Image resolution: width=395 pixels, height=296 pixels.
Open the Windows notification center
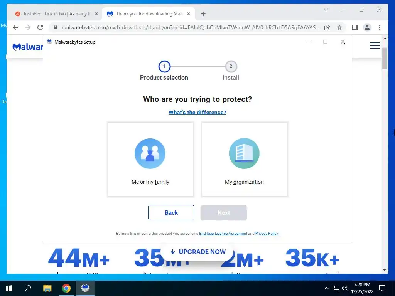coord(382,288)
